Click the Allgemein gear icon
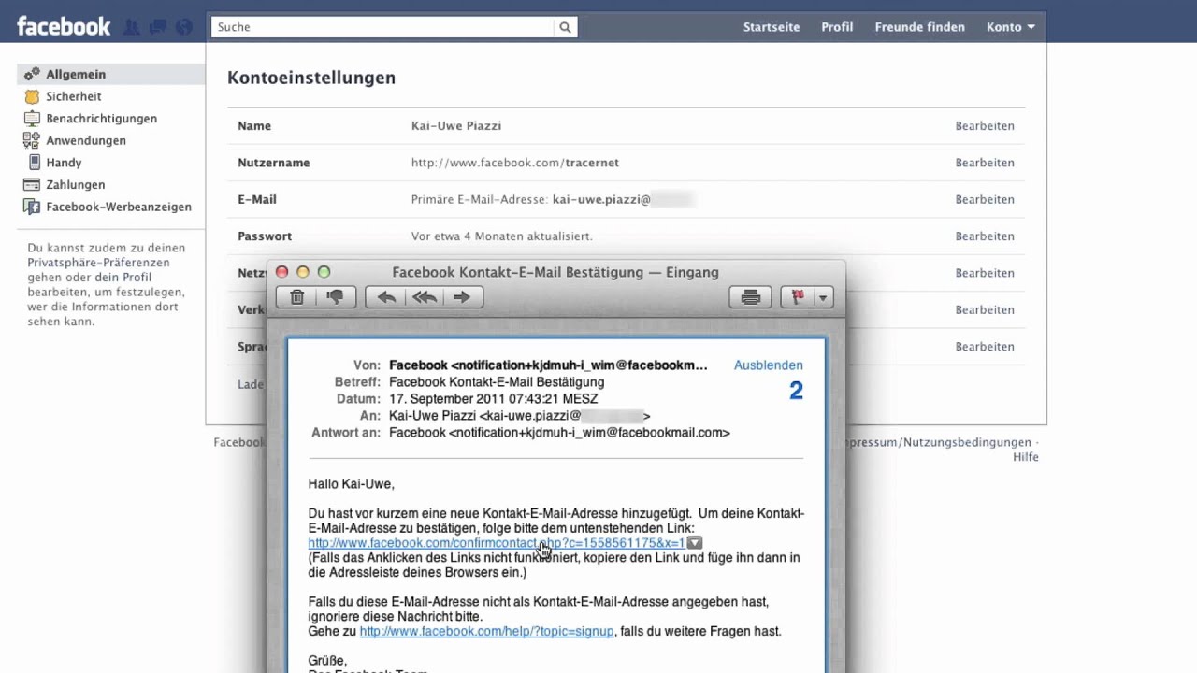Viewport: 1197px width, 673px height. click(x=32, y=74)
